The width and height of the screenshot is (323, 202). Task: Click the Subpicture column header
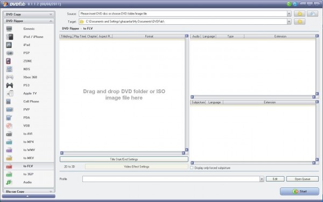click(x=198, y=102)
